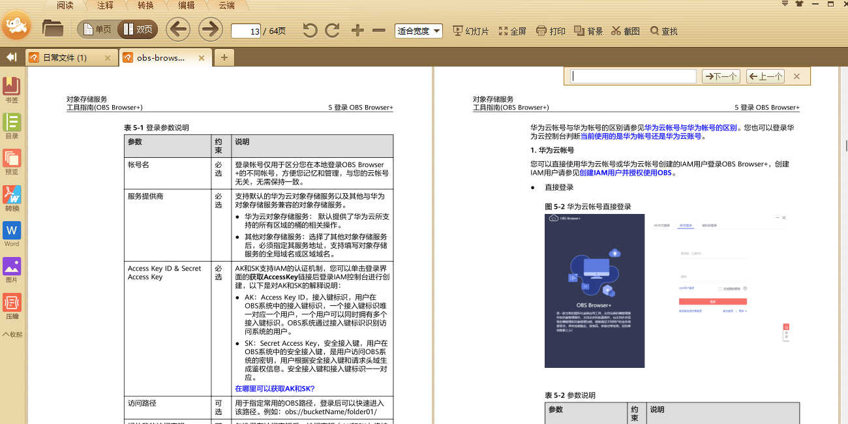Viewport: 848px width, 424px height.
Task: Click the 表 5-2 参数说明 caption
Action: pyautogui.click(x=570, y=395)
